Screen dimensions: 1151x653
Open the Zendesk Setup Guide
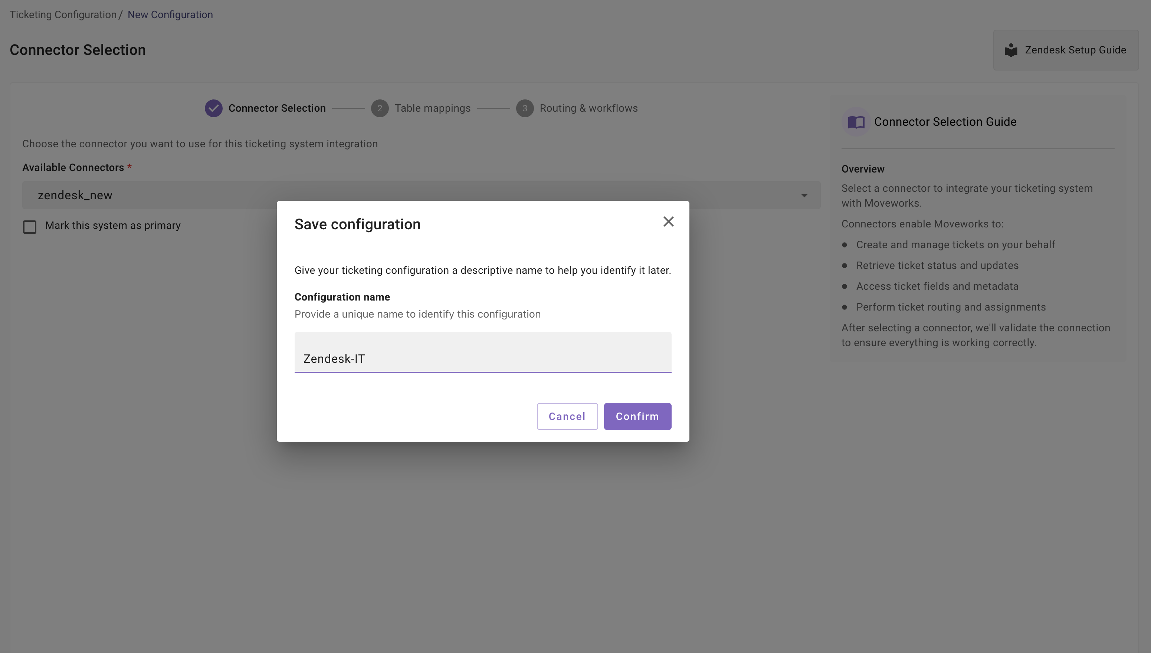click(1065, 50)
